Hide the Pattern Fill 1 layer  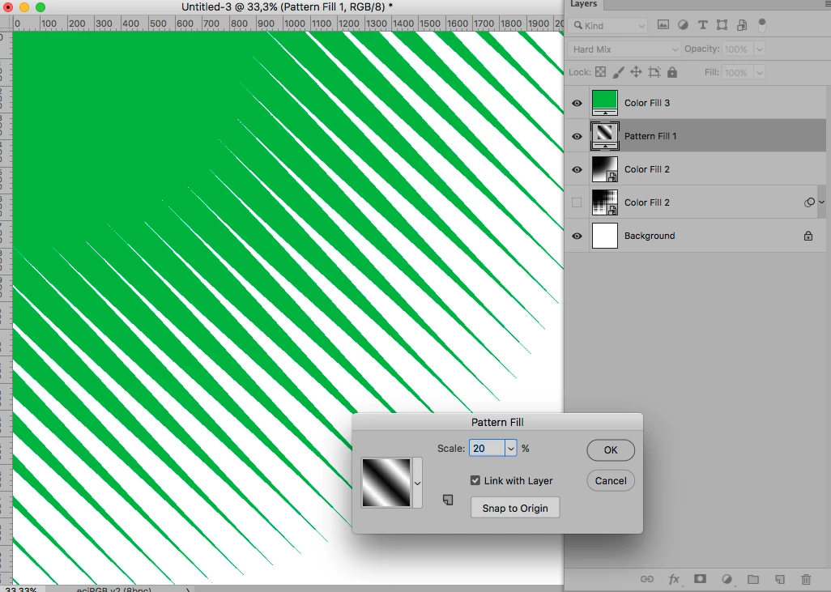pyautogui.click(x=577, y=136)
